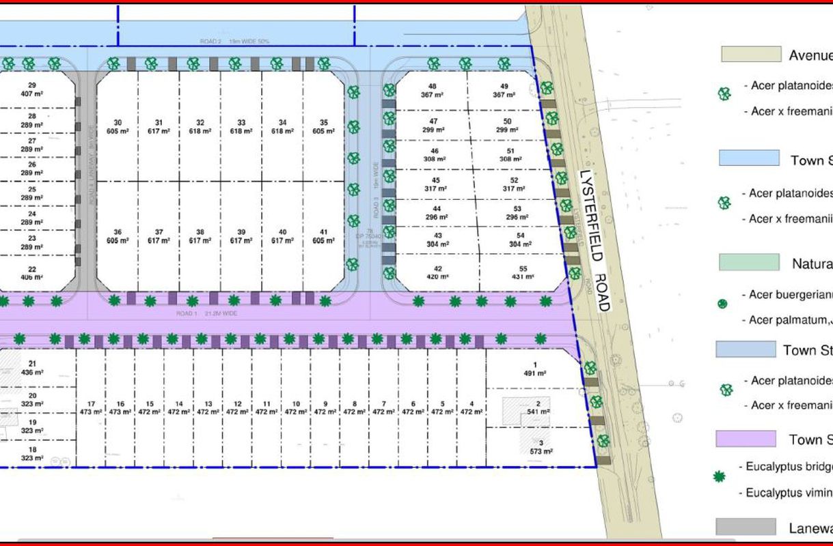Click the tree symbol next to lot 1
Viewport: 833px width, 546px height.
pyautogui.click(x=590, y=369)
